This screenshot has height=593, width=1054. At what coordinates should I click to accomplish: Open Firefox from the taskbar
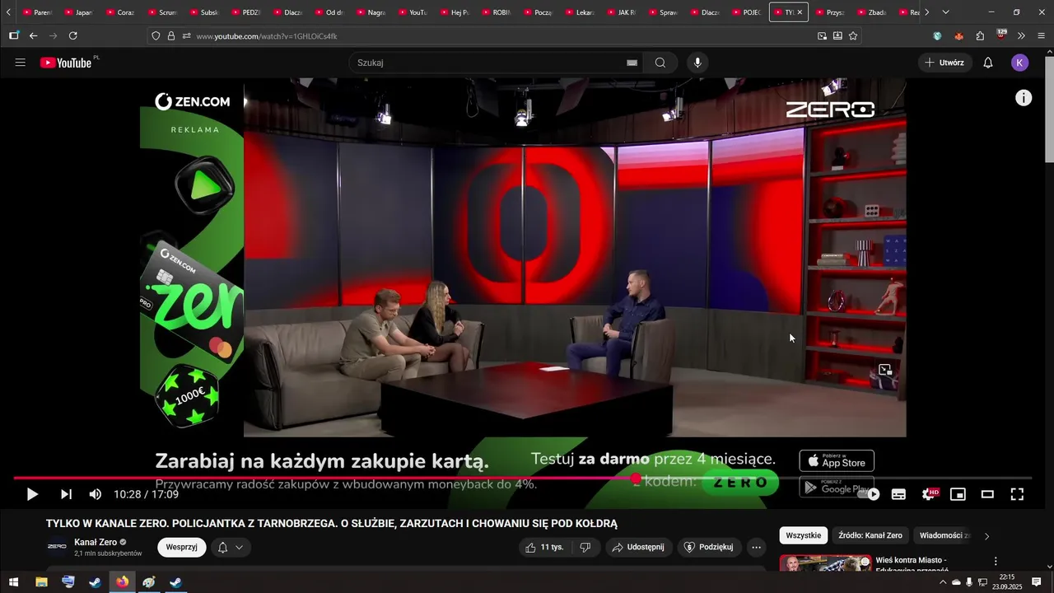[122, 582]
